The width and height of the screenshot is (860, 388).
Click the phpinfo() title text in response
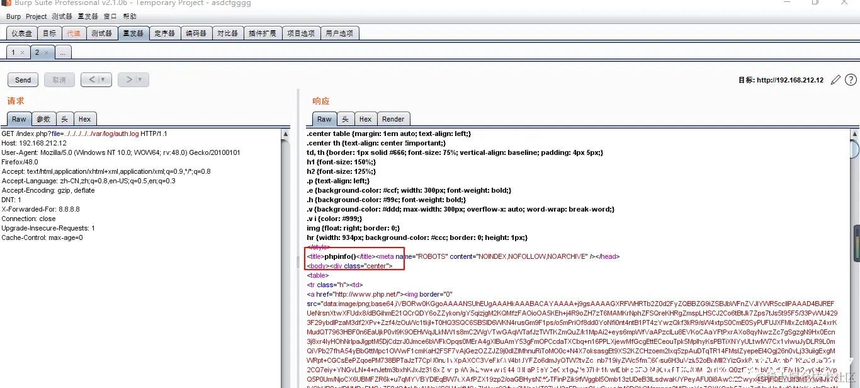pyautogui.click(x=340, y=256)
